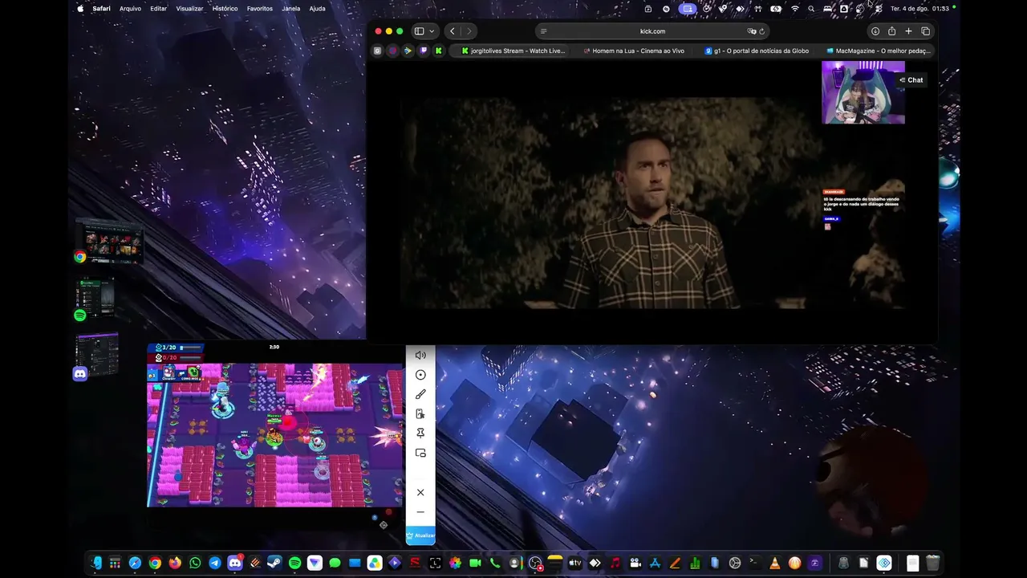Open WhatsApp from the dock
The height and width of the screenshot is (578, 1027).
(x=195, y=563)
